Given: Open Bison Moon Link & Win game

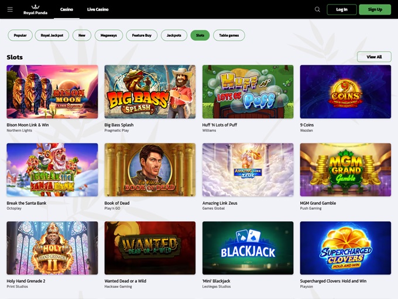Looking at the screenshot, I should [x=52, y=92].
